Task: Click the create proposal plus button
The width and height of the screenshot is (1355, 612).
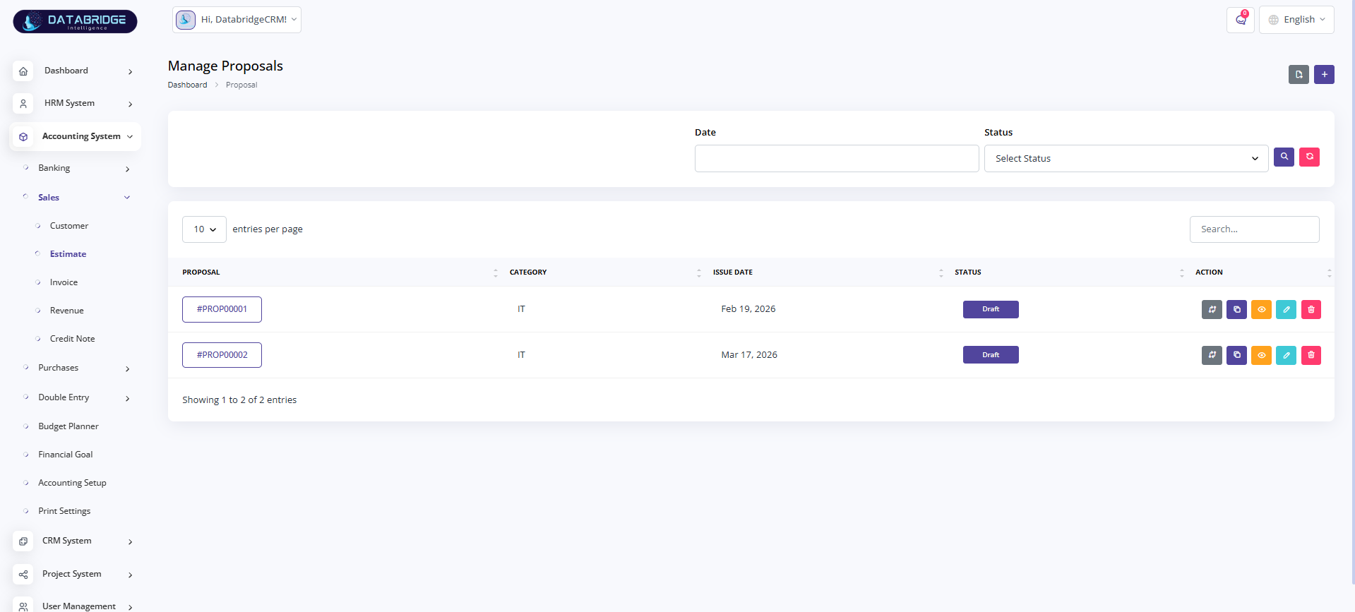Action: pos(1325,74)
